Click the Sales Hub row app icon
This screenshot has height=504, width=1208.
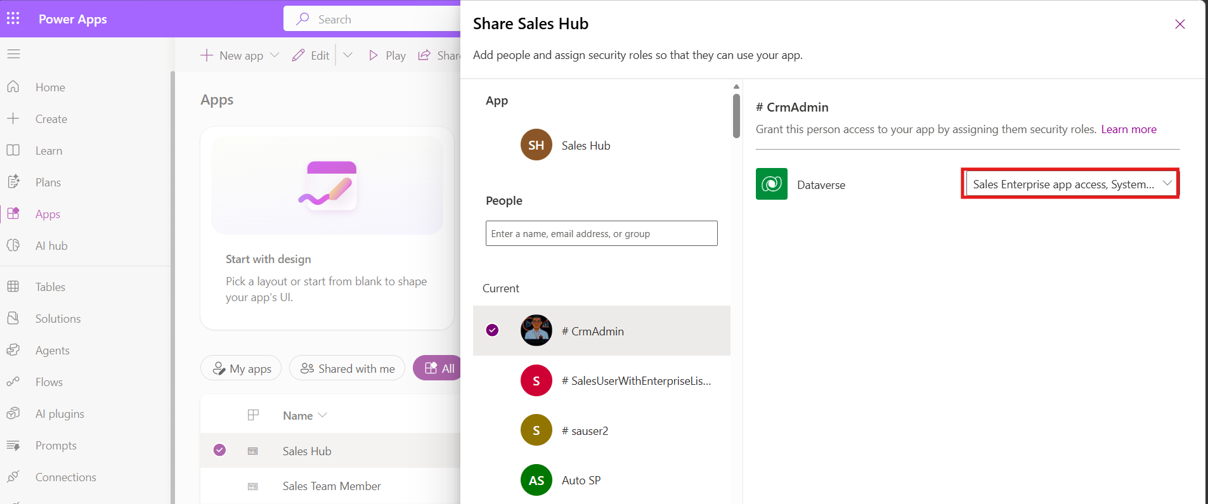coord(253,451)
